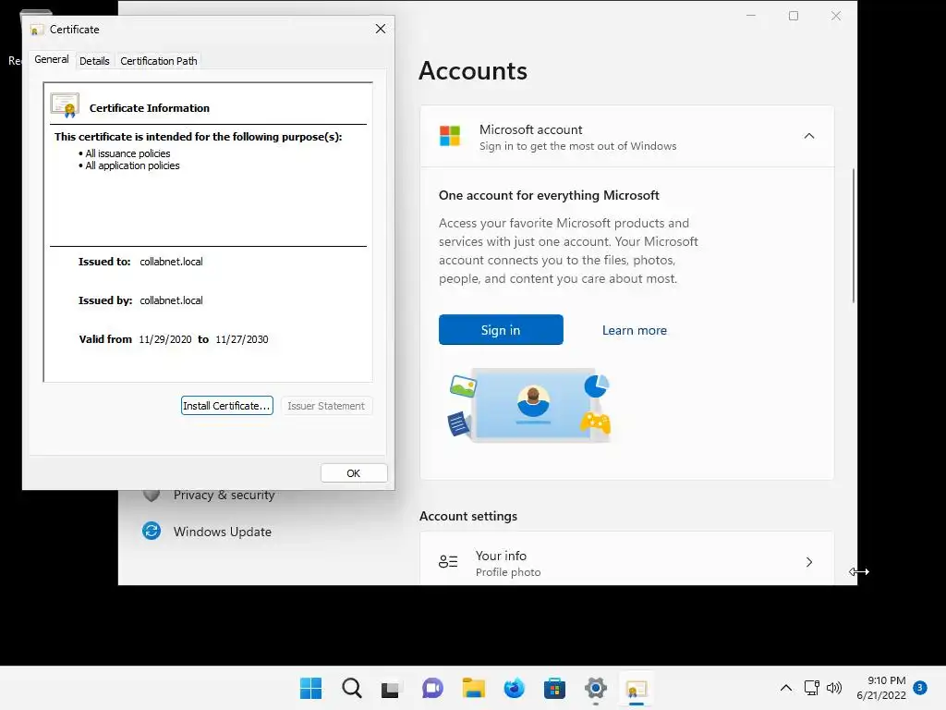This screenshot has width=946, height=710.
Task: Open Your info chevron in Account settings
Action: tap(809, 562)
